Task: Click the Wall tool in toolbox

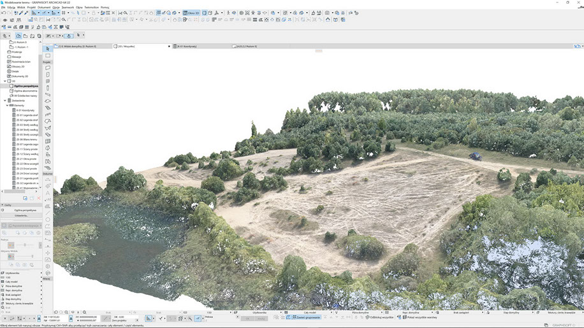Action: (47, 68)
